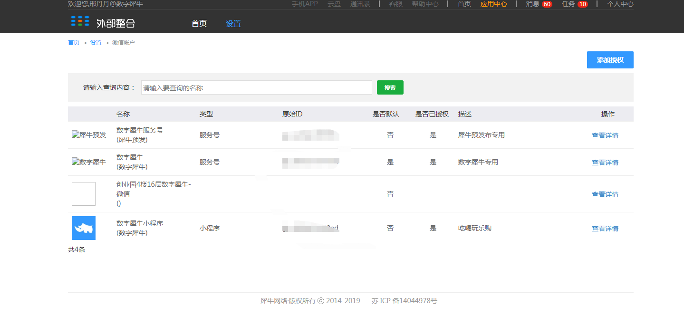This screenshot has height=335, width=684.
Task: Click the 描述 column header
Action: coord(465,114)
